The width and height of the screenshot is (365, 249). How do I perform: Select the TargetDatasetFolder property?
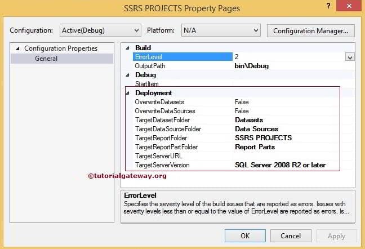pos(162,120)
